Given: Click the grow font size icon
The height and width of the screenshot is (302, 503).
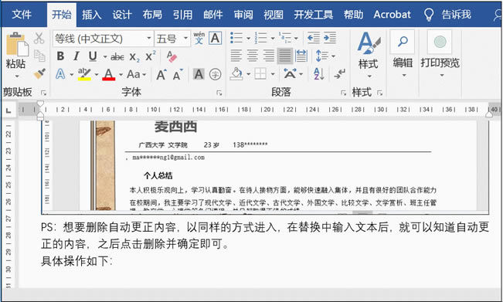Looking at the screenshot, I should (161, 75).
